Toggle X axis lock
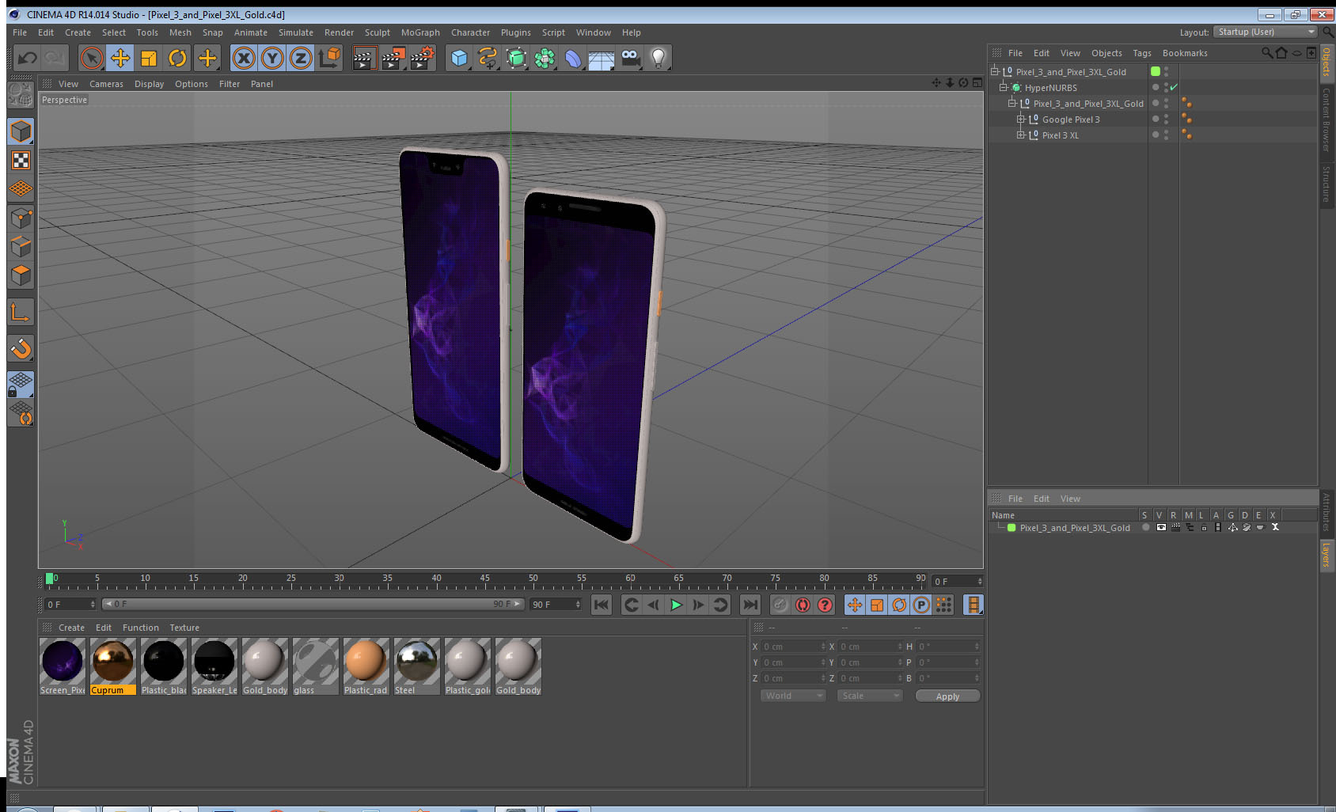 [x=244, y=58]
